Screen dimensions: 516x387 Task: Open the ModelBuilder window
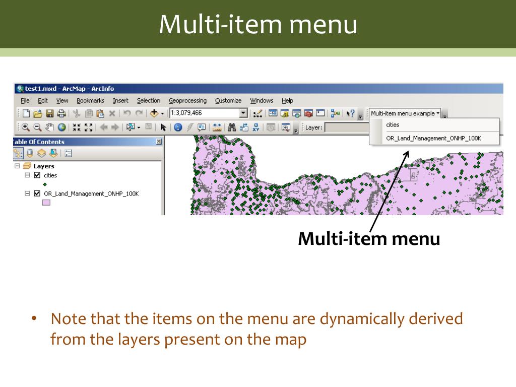pyautogui.click(x=335, y=113)
